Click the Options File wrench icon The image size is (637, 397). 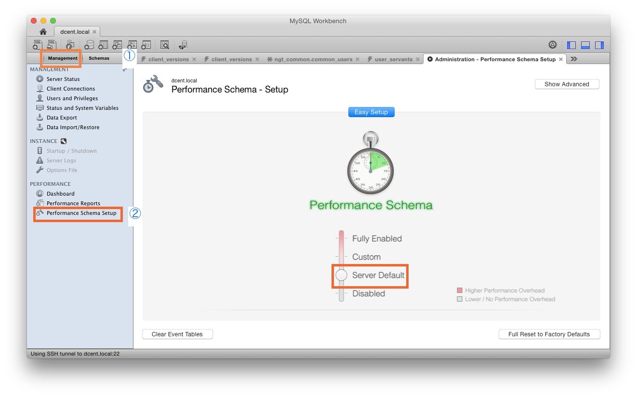click(40, 170)
